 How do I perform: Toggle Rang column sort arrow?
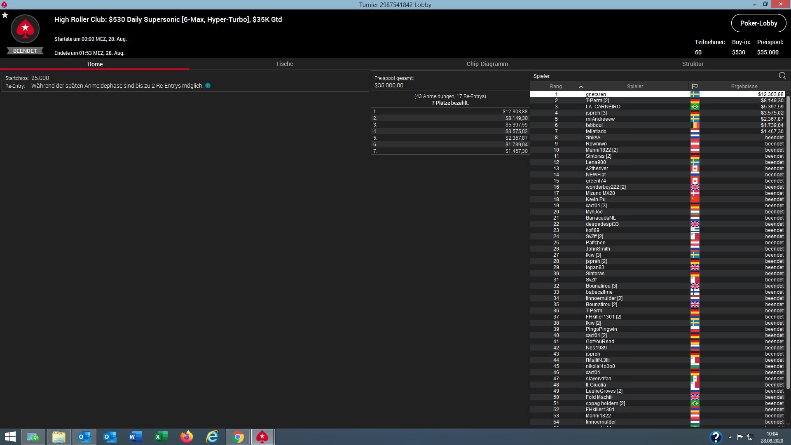pyautogui.click(x=581, y=87)
